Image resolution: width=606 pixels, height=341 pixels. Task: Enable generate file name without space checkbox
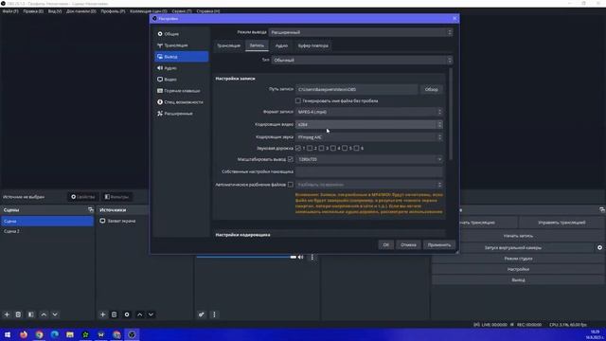[x=298, y=100]
